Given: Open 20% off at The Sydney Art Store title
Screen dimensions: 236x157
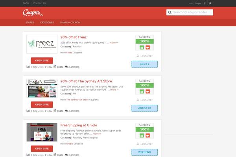Looking at the screenshot, I should [x=86, y=81].
